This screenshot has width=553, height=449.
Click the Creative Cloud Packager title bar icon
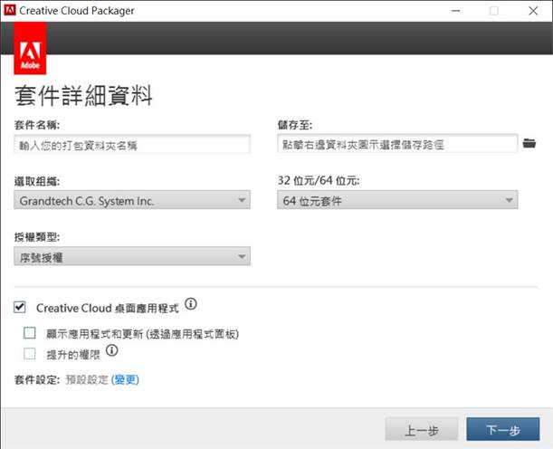click(10, 10)
